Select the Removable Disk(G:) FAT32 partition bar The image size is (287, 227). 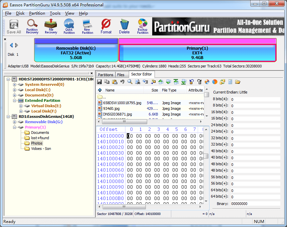76,50
